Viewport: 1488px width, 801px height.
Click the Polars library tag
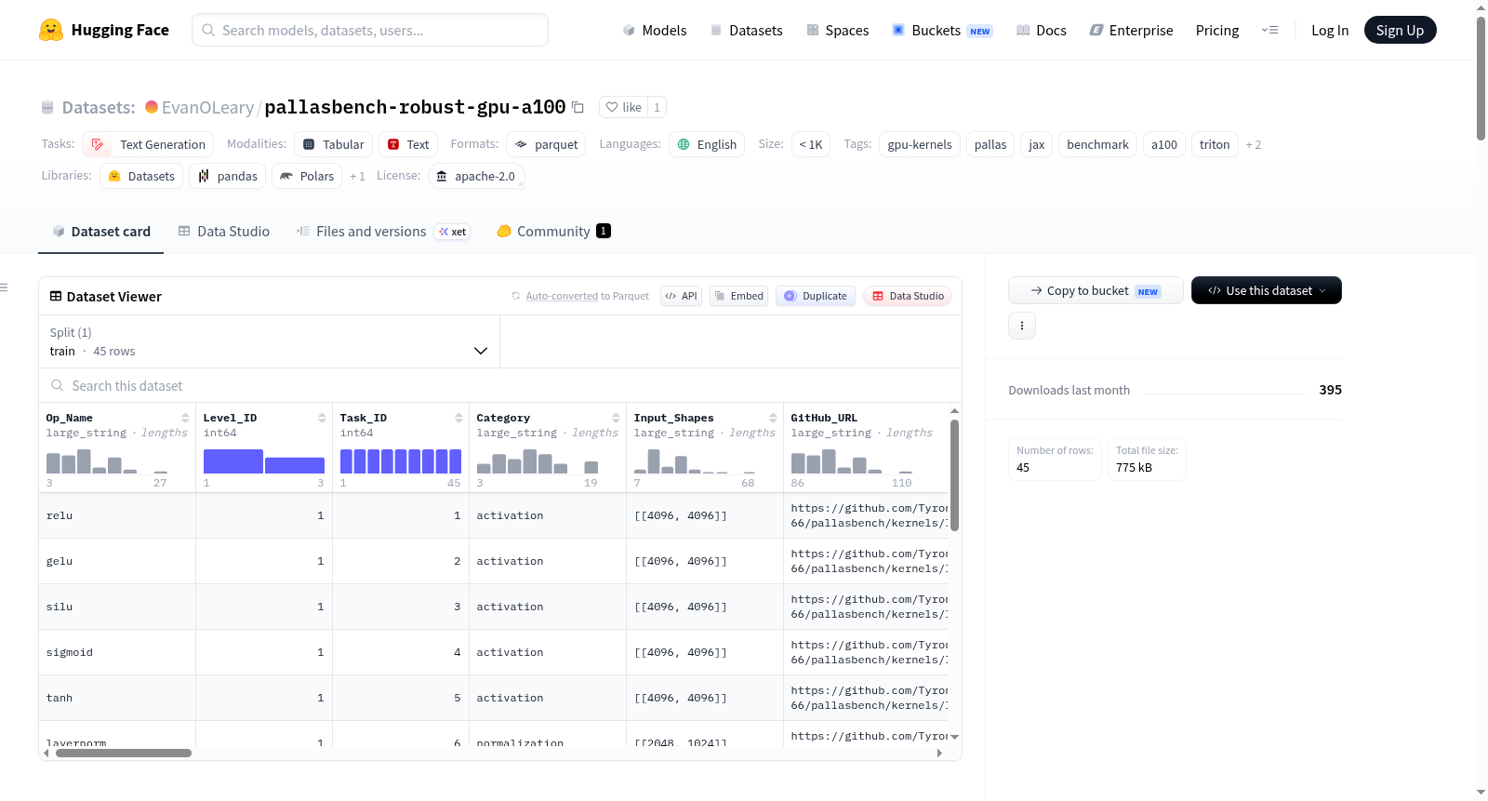point(307,176)
